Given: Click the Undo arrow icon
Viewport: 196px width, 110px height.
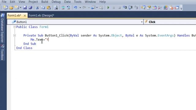Looking at the screenshot, I should click(x=75, y=8).
